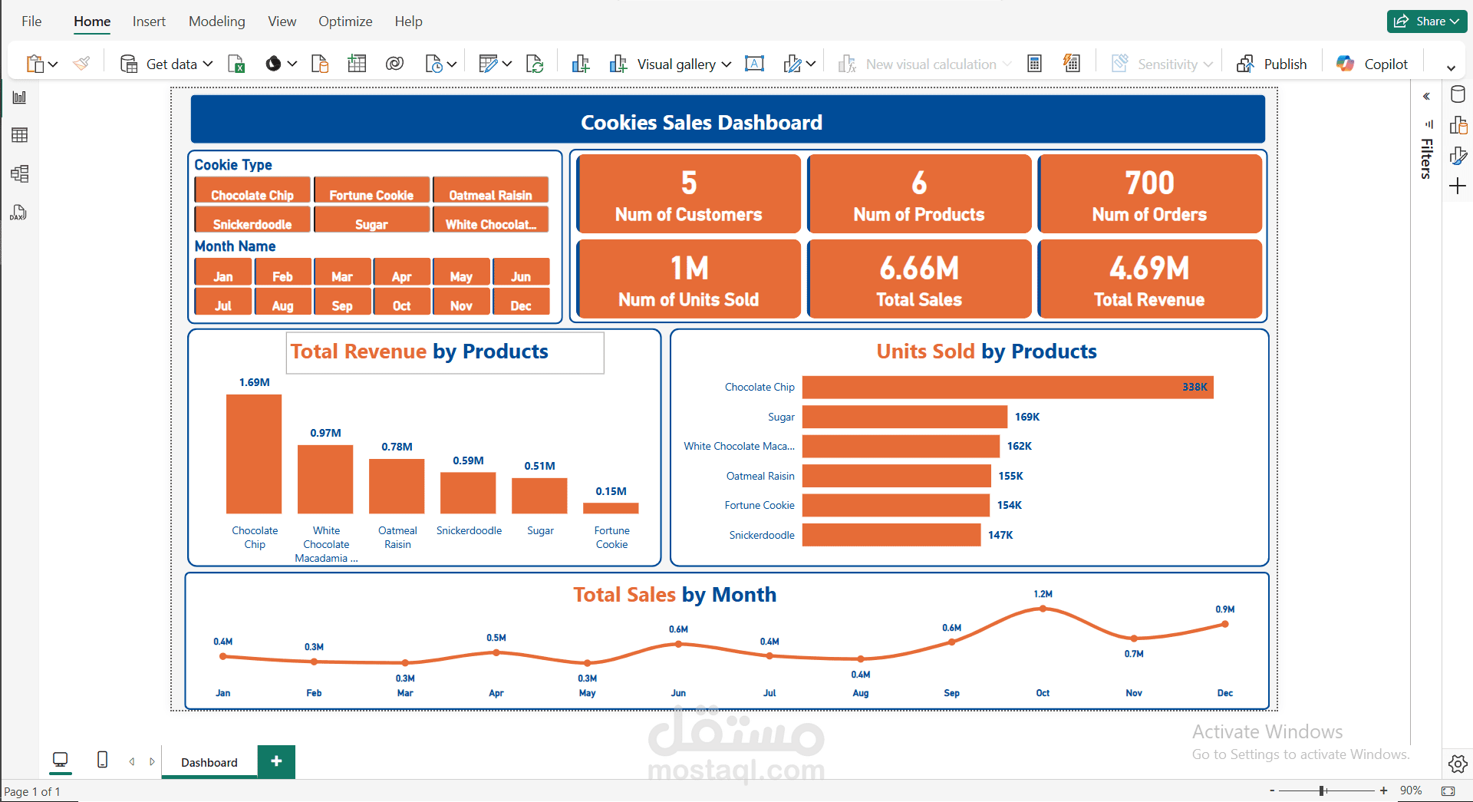
Task: Open Model view icon in left sidebar
Action: pyautogui.click(x=19, y=173)
